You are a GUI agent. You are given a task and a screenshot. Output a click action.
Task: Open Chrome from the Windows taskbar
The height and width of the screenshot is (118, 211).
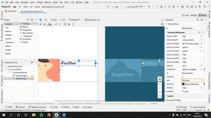(x=49, y=115)
